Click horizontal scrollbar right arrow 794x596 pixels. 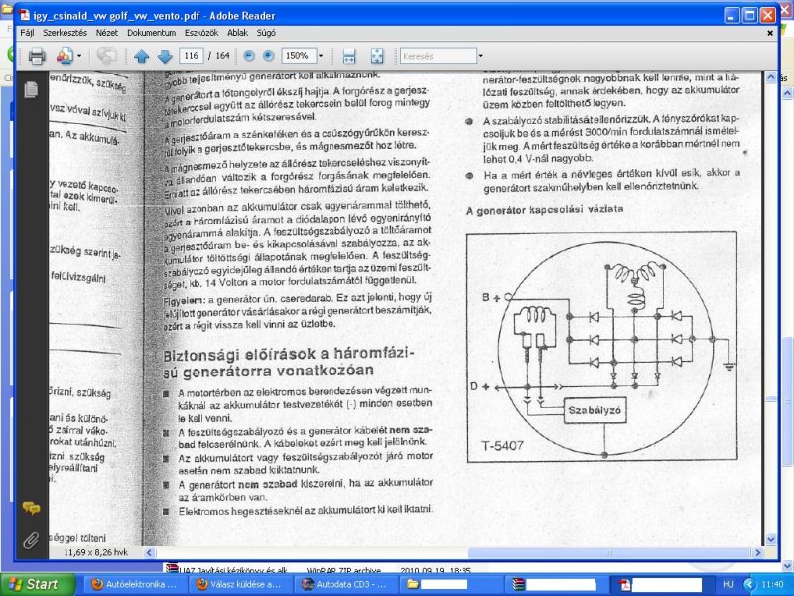758,553
